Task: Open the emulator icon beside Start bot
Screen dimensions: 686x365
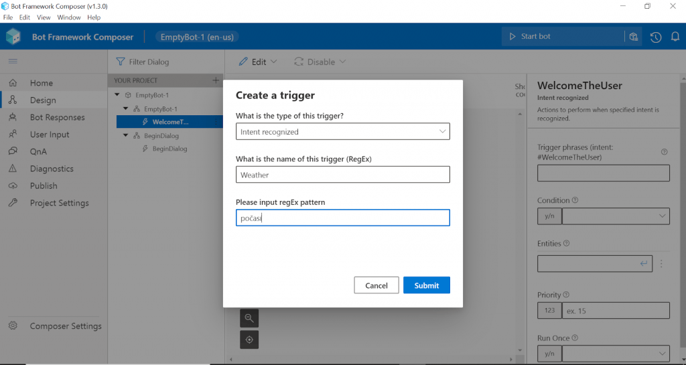Action: [633, 37]
